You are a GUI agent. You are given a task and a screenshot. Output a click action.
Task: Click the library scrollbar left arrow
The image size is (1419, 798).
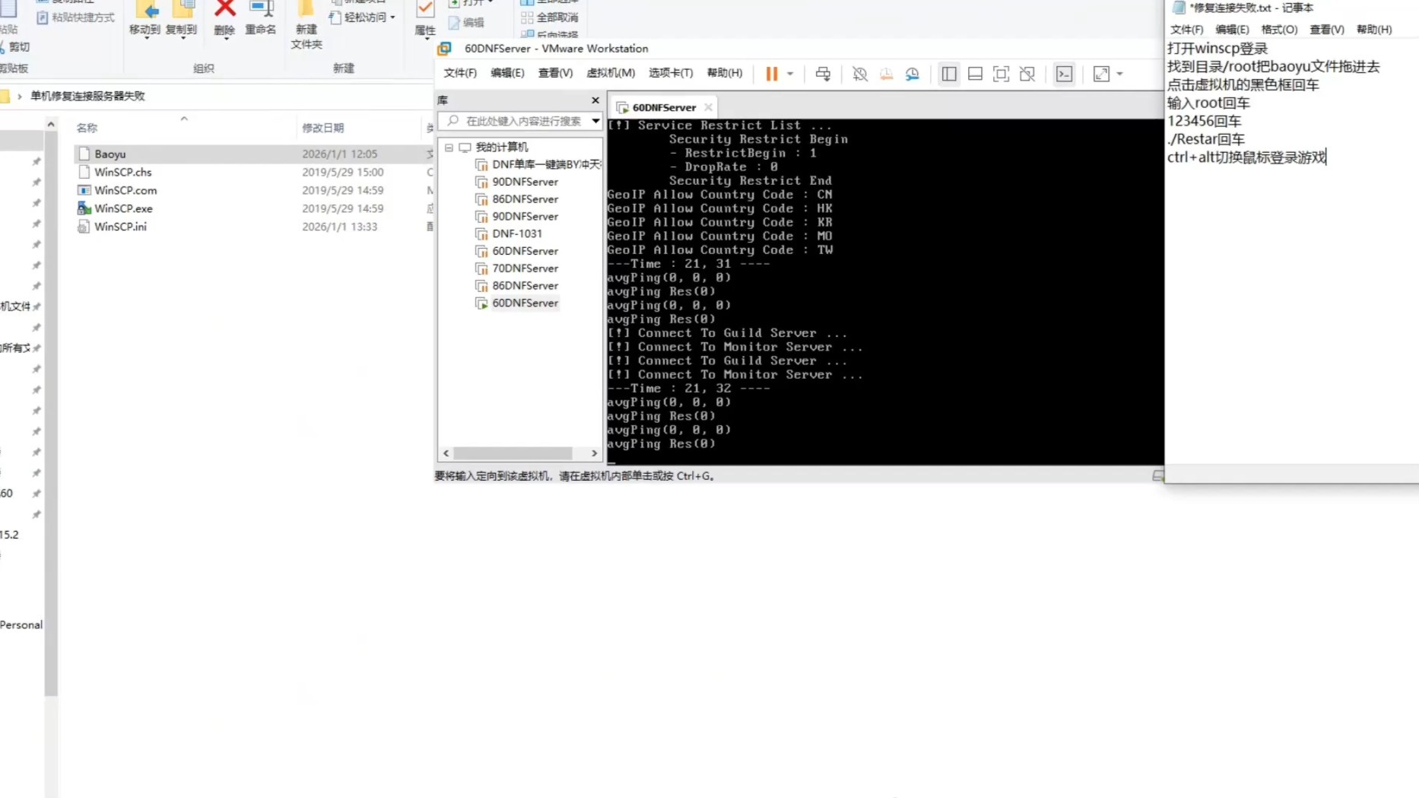coord(446,453)
